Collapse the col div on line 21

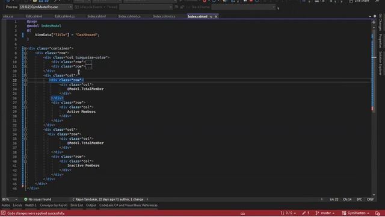tap(25, 75)
